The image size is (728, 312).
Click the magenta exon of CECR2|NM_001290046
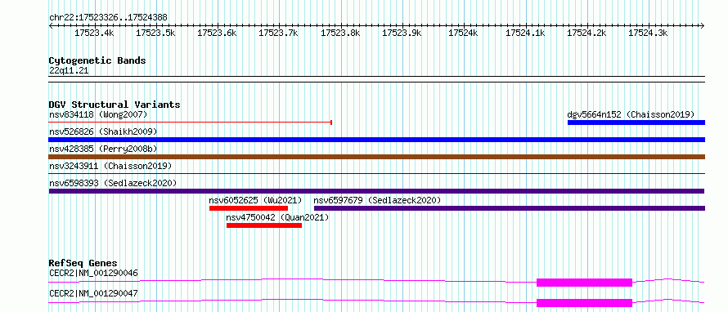tap(585, 283)
